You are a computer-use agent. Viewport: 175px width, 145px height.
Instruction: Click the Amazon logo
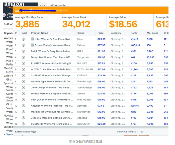tap(14, 5)
